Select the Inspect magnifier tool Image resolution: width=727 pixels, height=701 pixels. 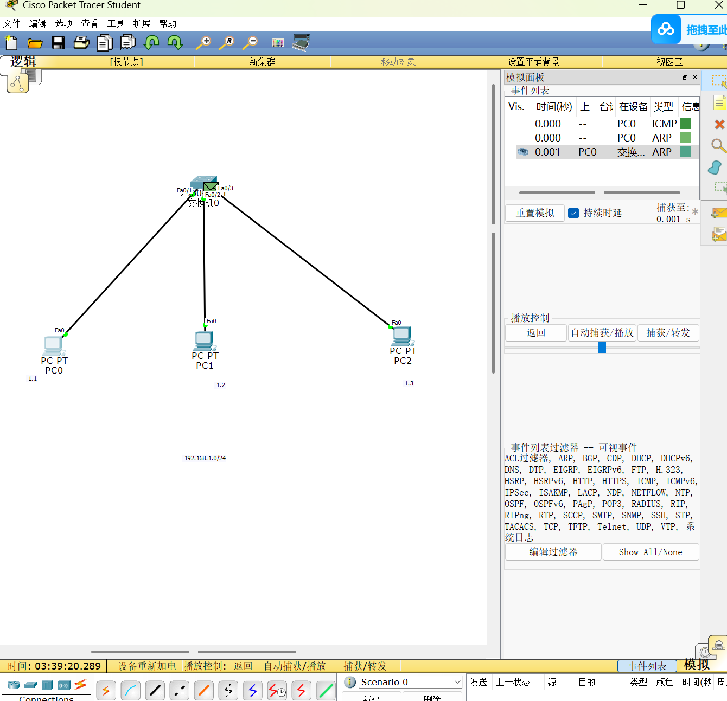[718, 145]
